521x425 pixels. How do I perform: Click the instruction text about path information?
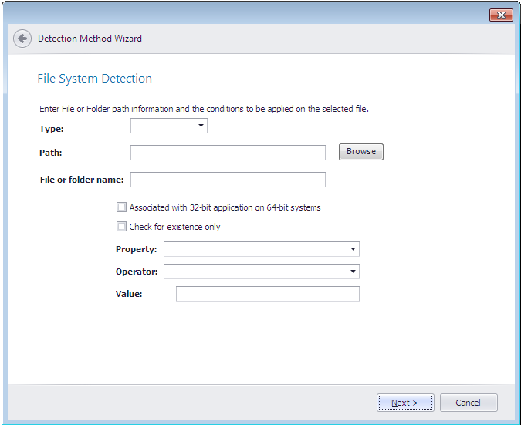[x=204, y=109]
